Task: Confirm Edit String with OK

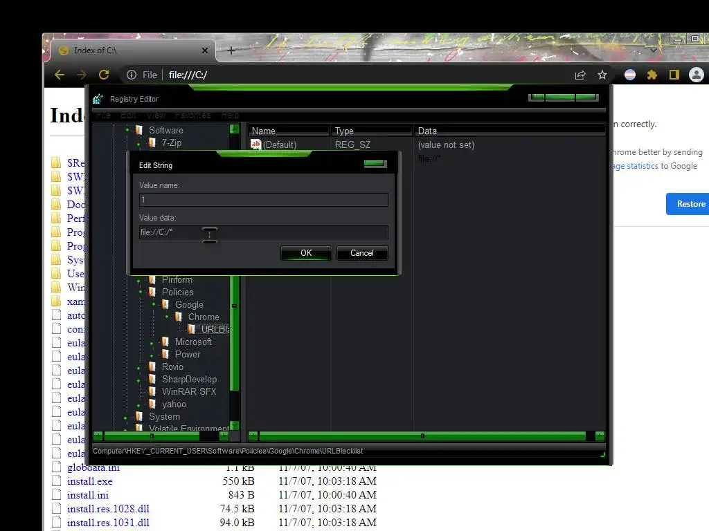Action: click(306, 253)
